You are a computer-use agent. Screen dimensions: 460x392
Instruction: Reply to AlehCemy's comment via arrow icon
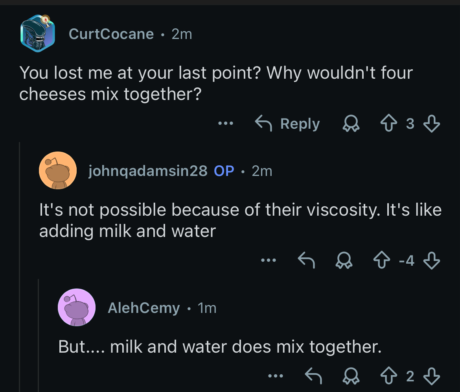(314, 376)
